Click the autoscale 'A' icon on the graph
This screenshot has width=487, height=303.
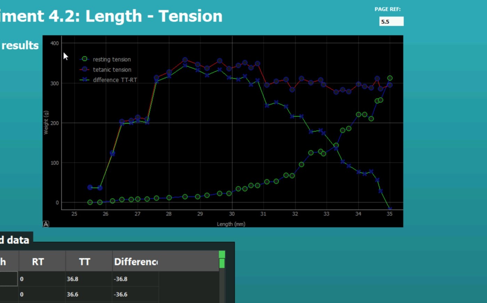point(46,224)
